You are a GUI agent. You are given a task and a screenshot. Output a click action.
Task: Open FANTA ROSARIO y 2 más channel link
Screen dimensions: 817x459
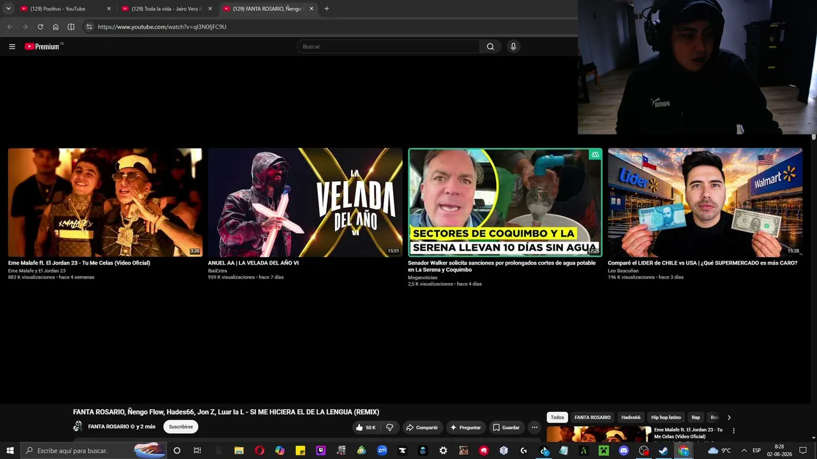[x=121, y=426]
